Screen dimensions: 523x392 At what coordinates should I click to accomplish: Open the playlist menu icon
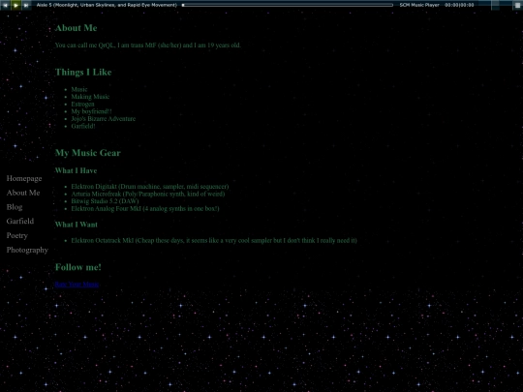(x=517, y=5)
